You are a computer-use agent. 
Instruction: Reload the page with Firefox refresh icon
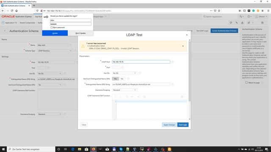12,11
